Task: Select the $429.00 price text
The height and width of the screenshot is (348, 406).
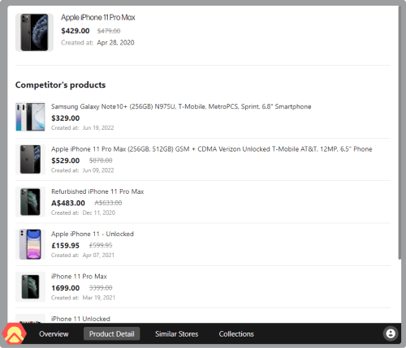Action: click(x=76, y=31)
